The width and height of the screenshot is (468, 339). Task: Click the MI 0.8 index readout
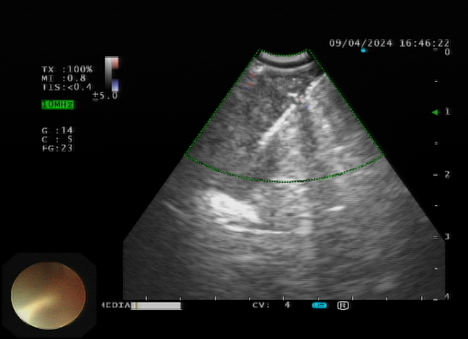click(64, 78)
